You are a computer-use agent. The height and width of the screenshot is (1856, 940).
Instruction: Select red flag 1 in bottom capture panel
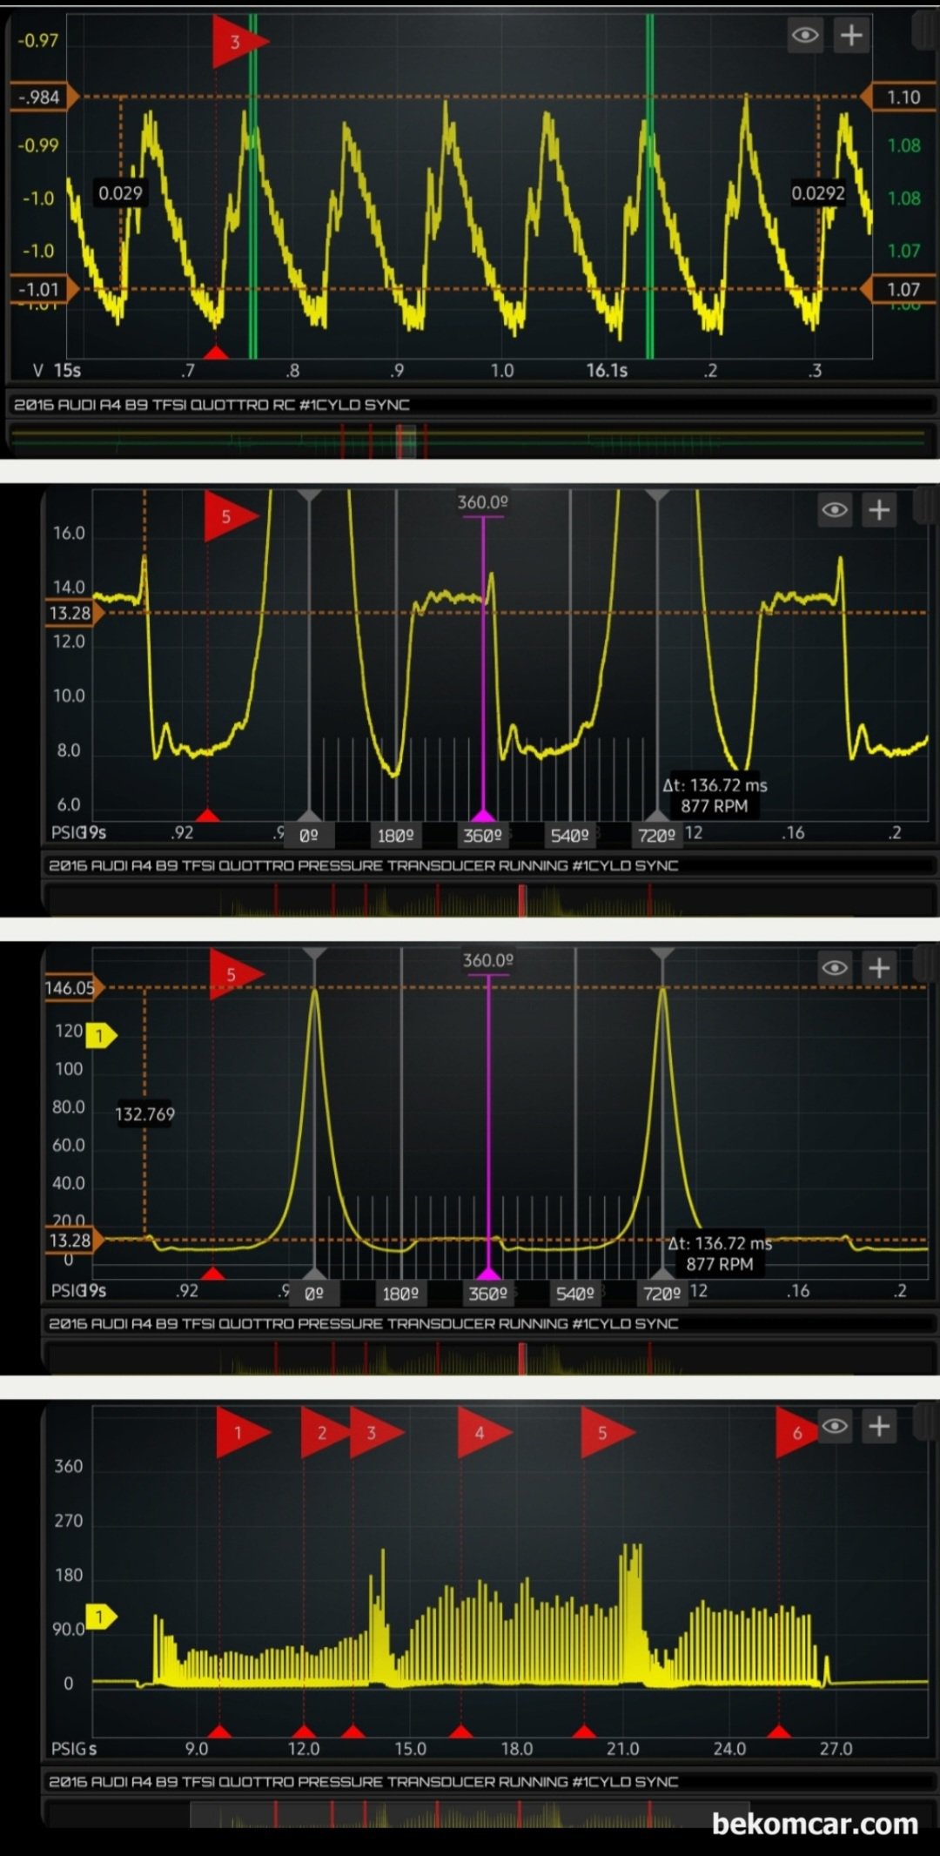243,1432
